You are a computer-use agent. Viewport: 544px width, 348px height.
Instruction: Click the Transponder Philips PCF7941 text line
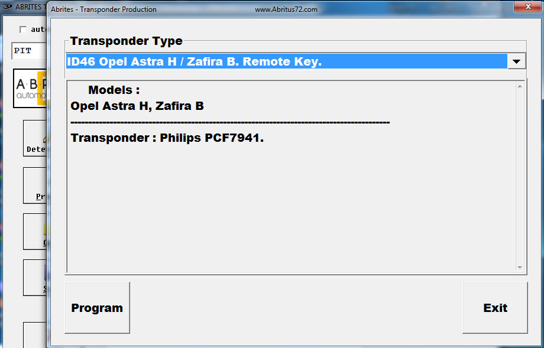167,138
